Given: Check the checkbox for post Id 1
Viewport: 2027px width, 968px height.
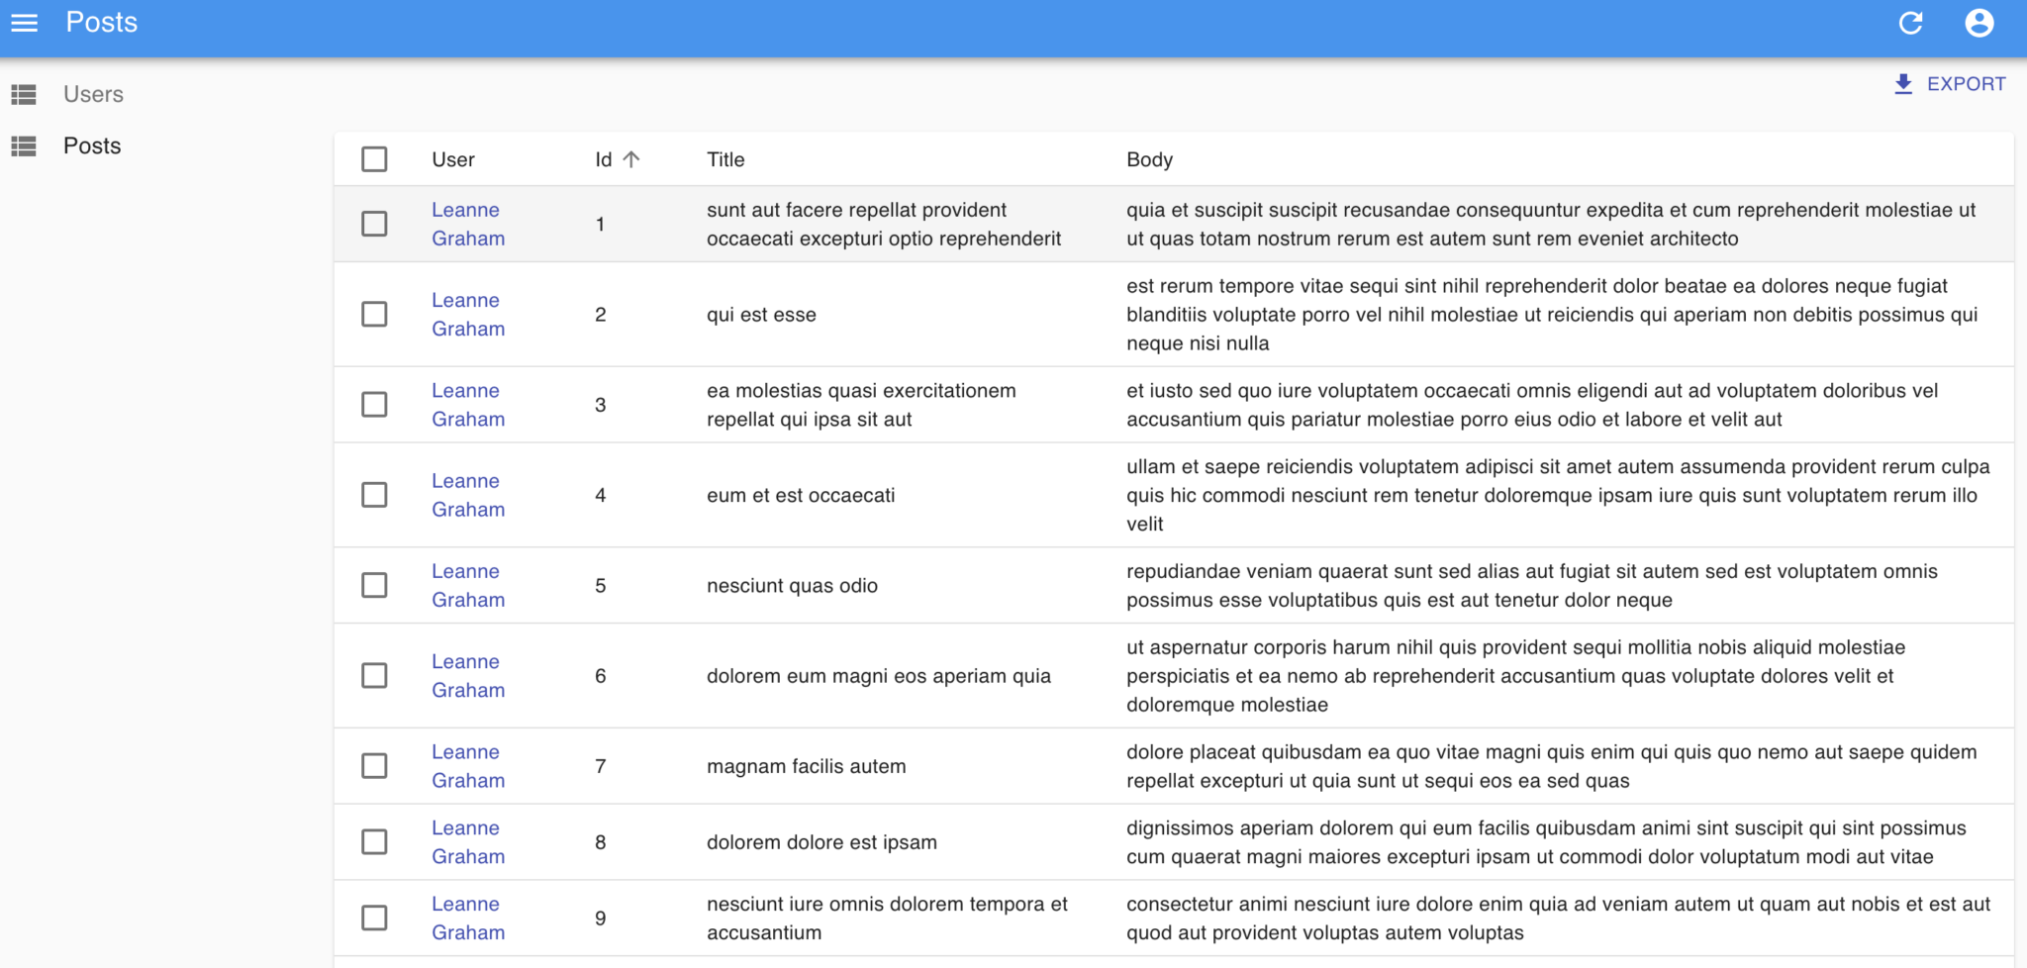Looking at the screenshot, I should click(x=374, y=224).
